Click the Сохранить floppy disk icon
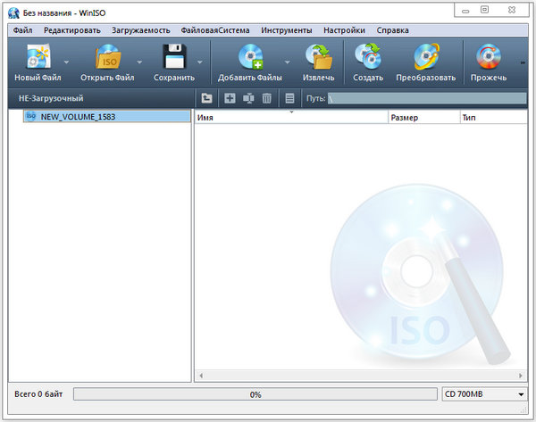 point(173,57)
